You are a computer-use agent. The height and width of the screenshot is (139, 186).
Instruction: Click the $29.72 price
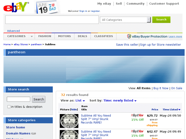point(152,116)
